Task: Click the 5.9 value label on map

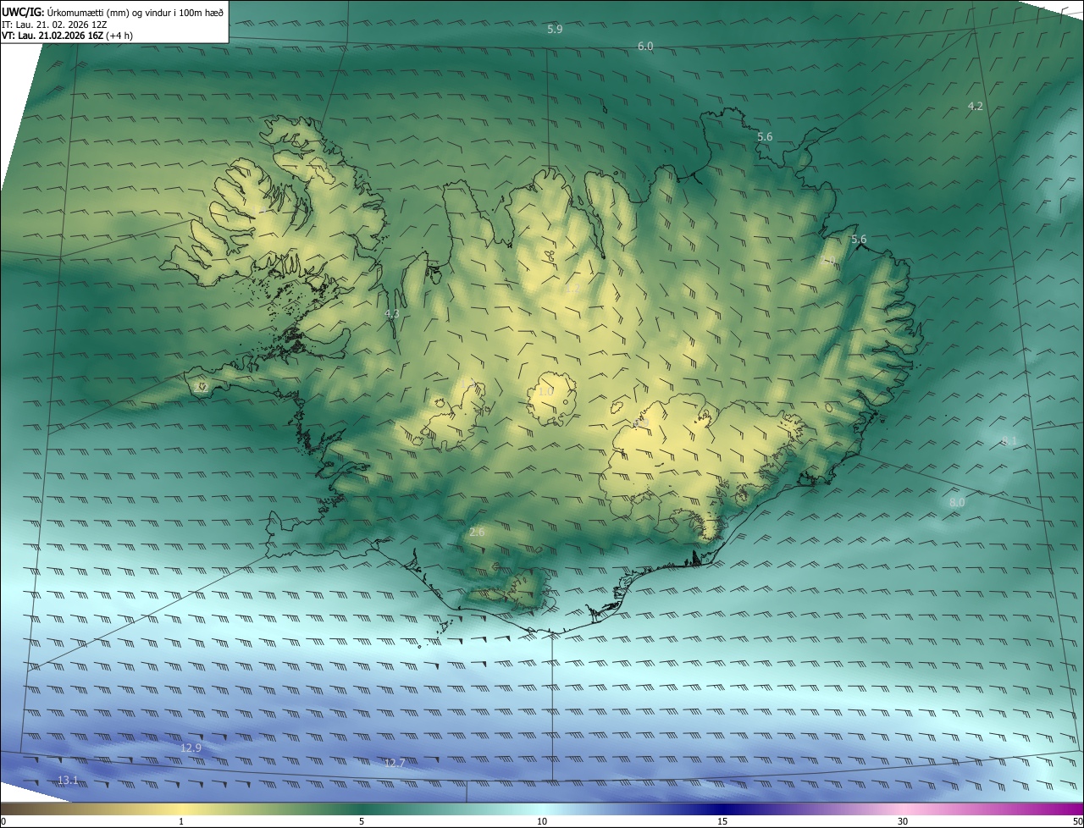Action: coord(555,30)
